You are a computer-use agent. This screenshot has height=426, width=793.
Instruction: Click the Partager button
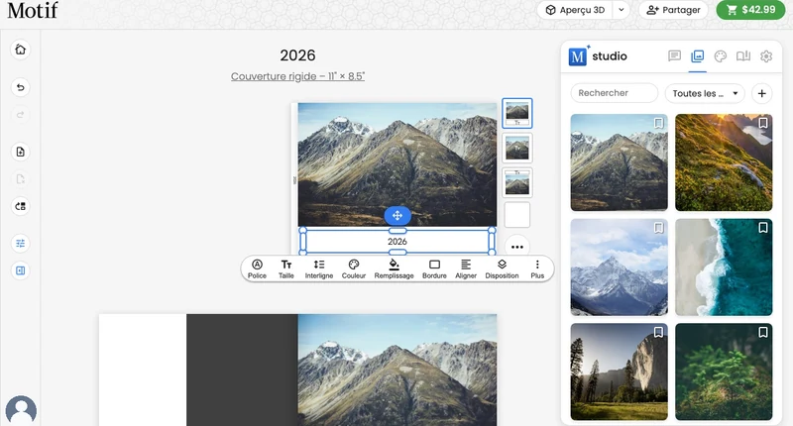pos(673,10)
